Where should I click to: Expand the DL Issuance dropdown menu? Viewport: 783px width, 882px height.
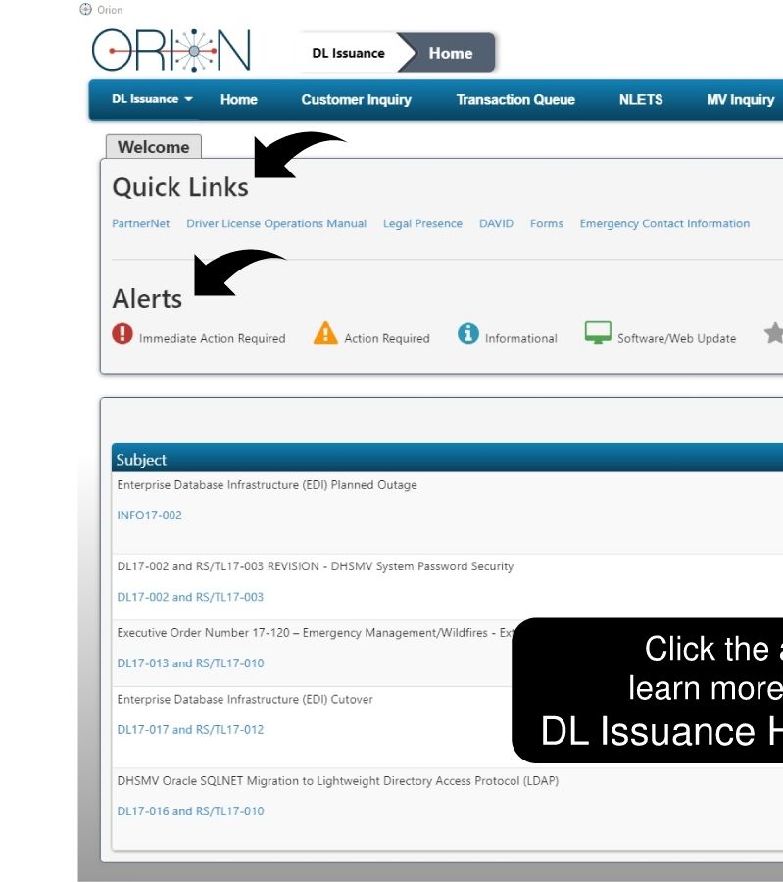click(152, 100)
